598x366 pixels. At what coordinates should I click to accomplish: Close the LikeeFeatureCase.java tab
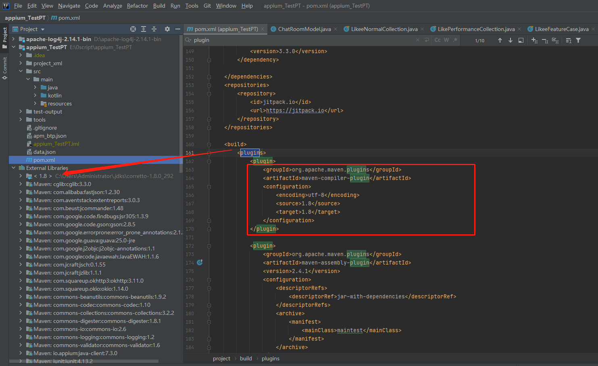click(x=593, y=29)
